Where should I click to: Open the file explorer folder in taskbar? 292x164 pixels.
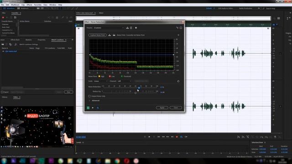(x=108, y=161)
